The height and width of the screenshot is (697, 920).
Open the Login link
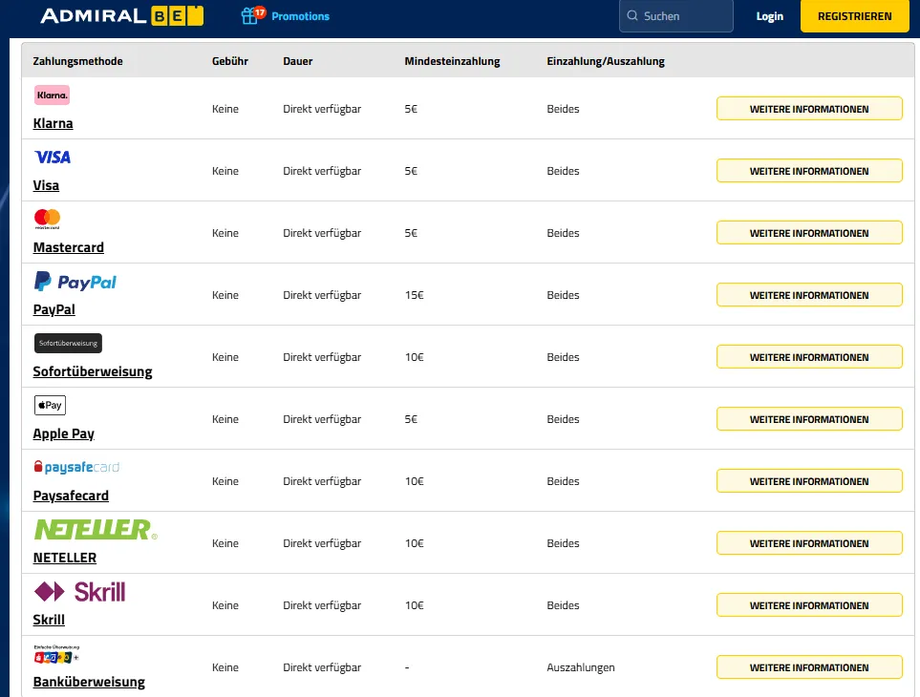pyautogui.click(x=769, y=16)
